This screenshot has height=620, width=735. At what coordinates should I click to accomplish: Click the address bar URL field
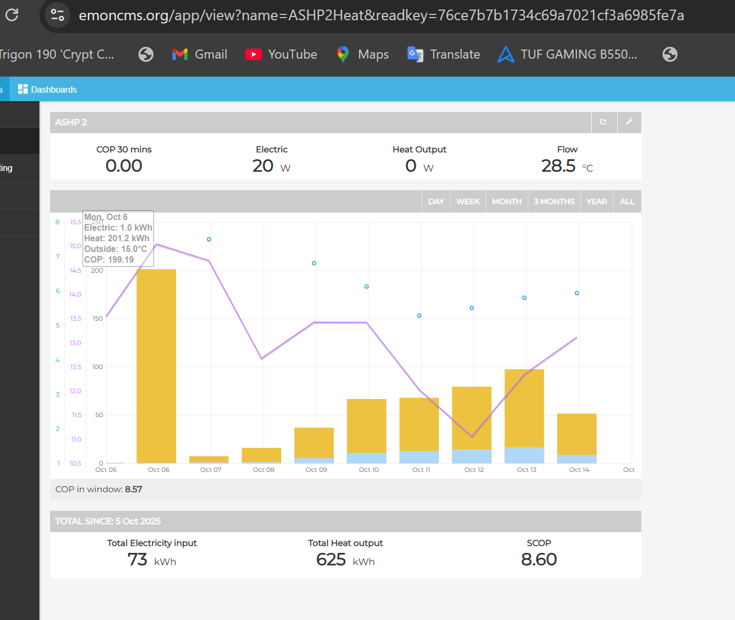click(381, 15)
